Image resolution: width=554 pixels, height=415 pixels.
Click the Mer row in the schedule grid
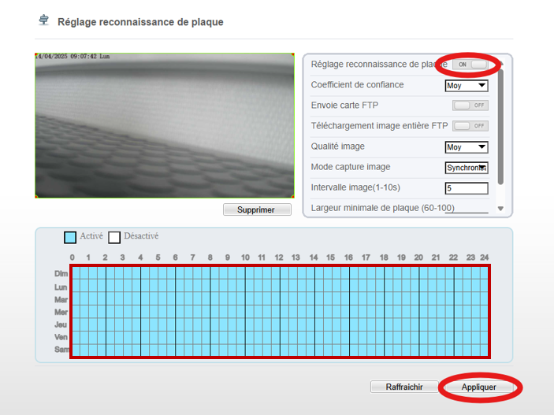click(280, 312)
